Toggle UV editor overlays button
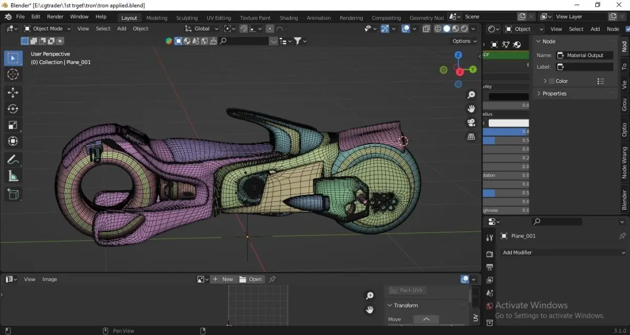 point(464,279)
